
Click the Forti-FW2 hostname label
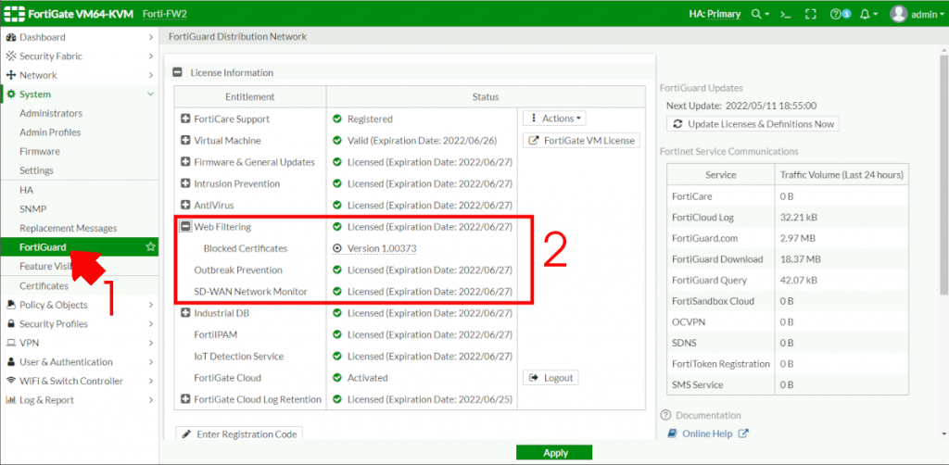(x=165, y=14)
